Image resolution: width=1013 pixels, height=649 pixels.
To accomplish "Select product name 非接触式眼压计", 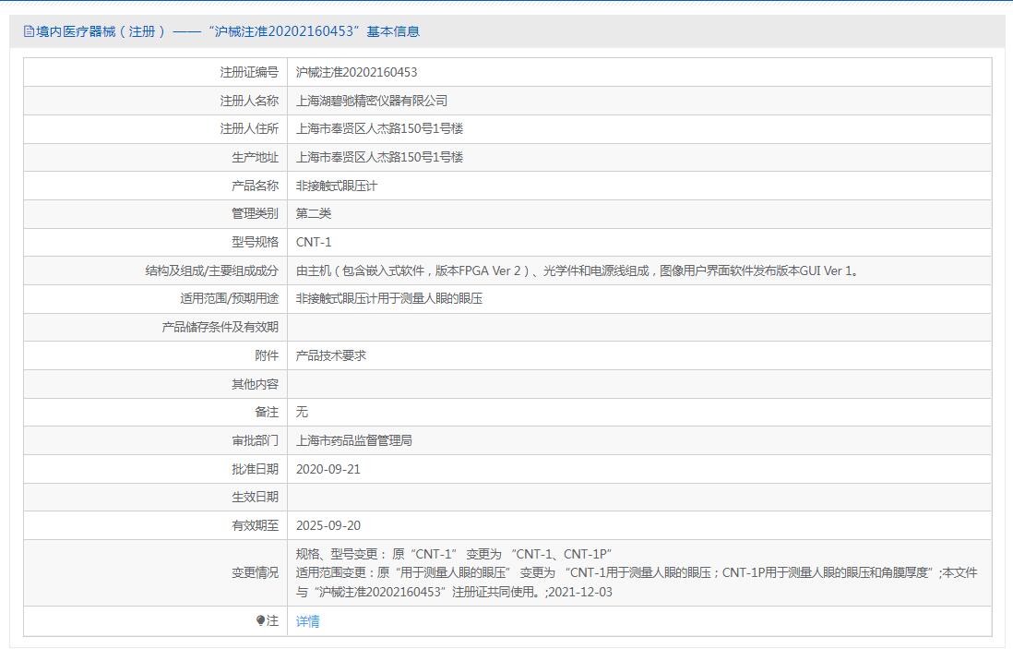I will click(x=337, y=186).
